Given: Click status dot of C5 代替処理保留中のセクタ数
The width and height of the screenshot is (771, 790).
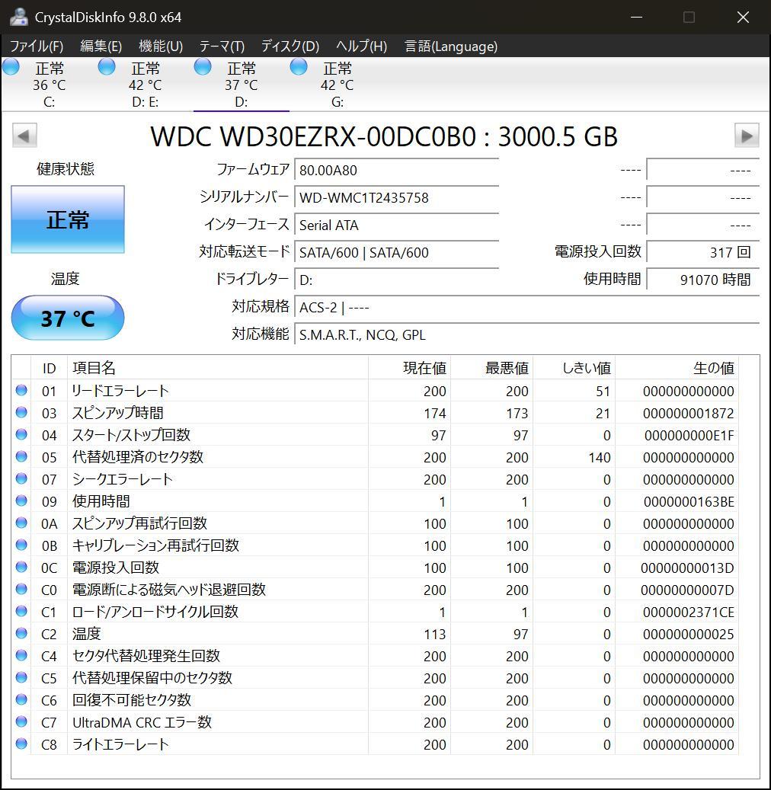Looking at the screenshot, I should [21, 677].
